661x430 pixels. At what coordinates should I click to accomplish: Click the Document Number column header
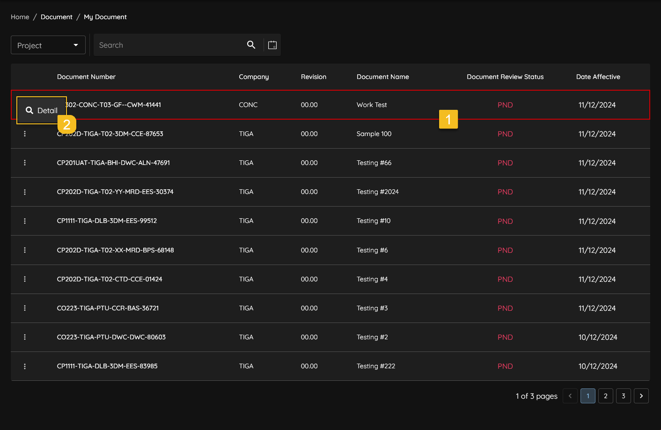(x=86, y=77)
